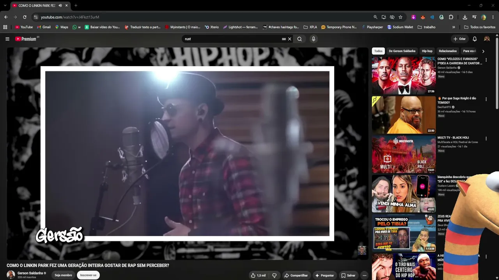Open the trabalho bookmarks folder
This screenshot has width=499, height=280.
click(x=426, y=27)
